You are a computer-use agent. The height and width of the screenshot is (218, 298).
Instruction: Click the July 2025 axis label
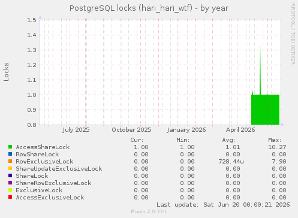pyautogui.click(x=76, y=130)
